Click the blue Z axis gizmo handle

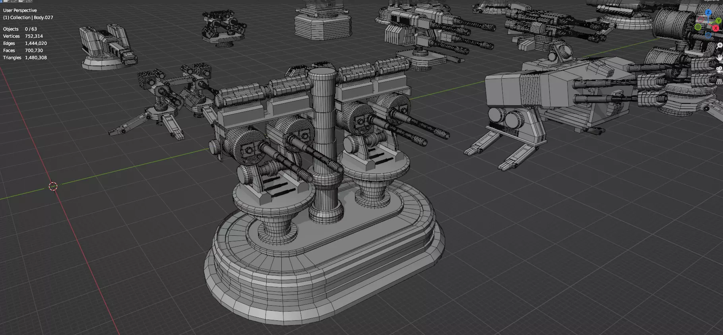click(708, 12)
